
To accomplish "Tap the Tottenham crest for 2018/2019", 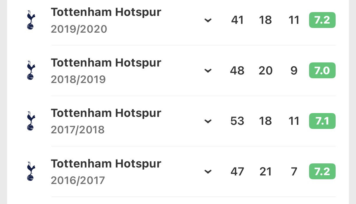I will click(30, 70).
